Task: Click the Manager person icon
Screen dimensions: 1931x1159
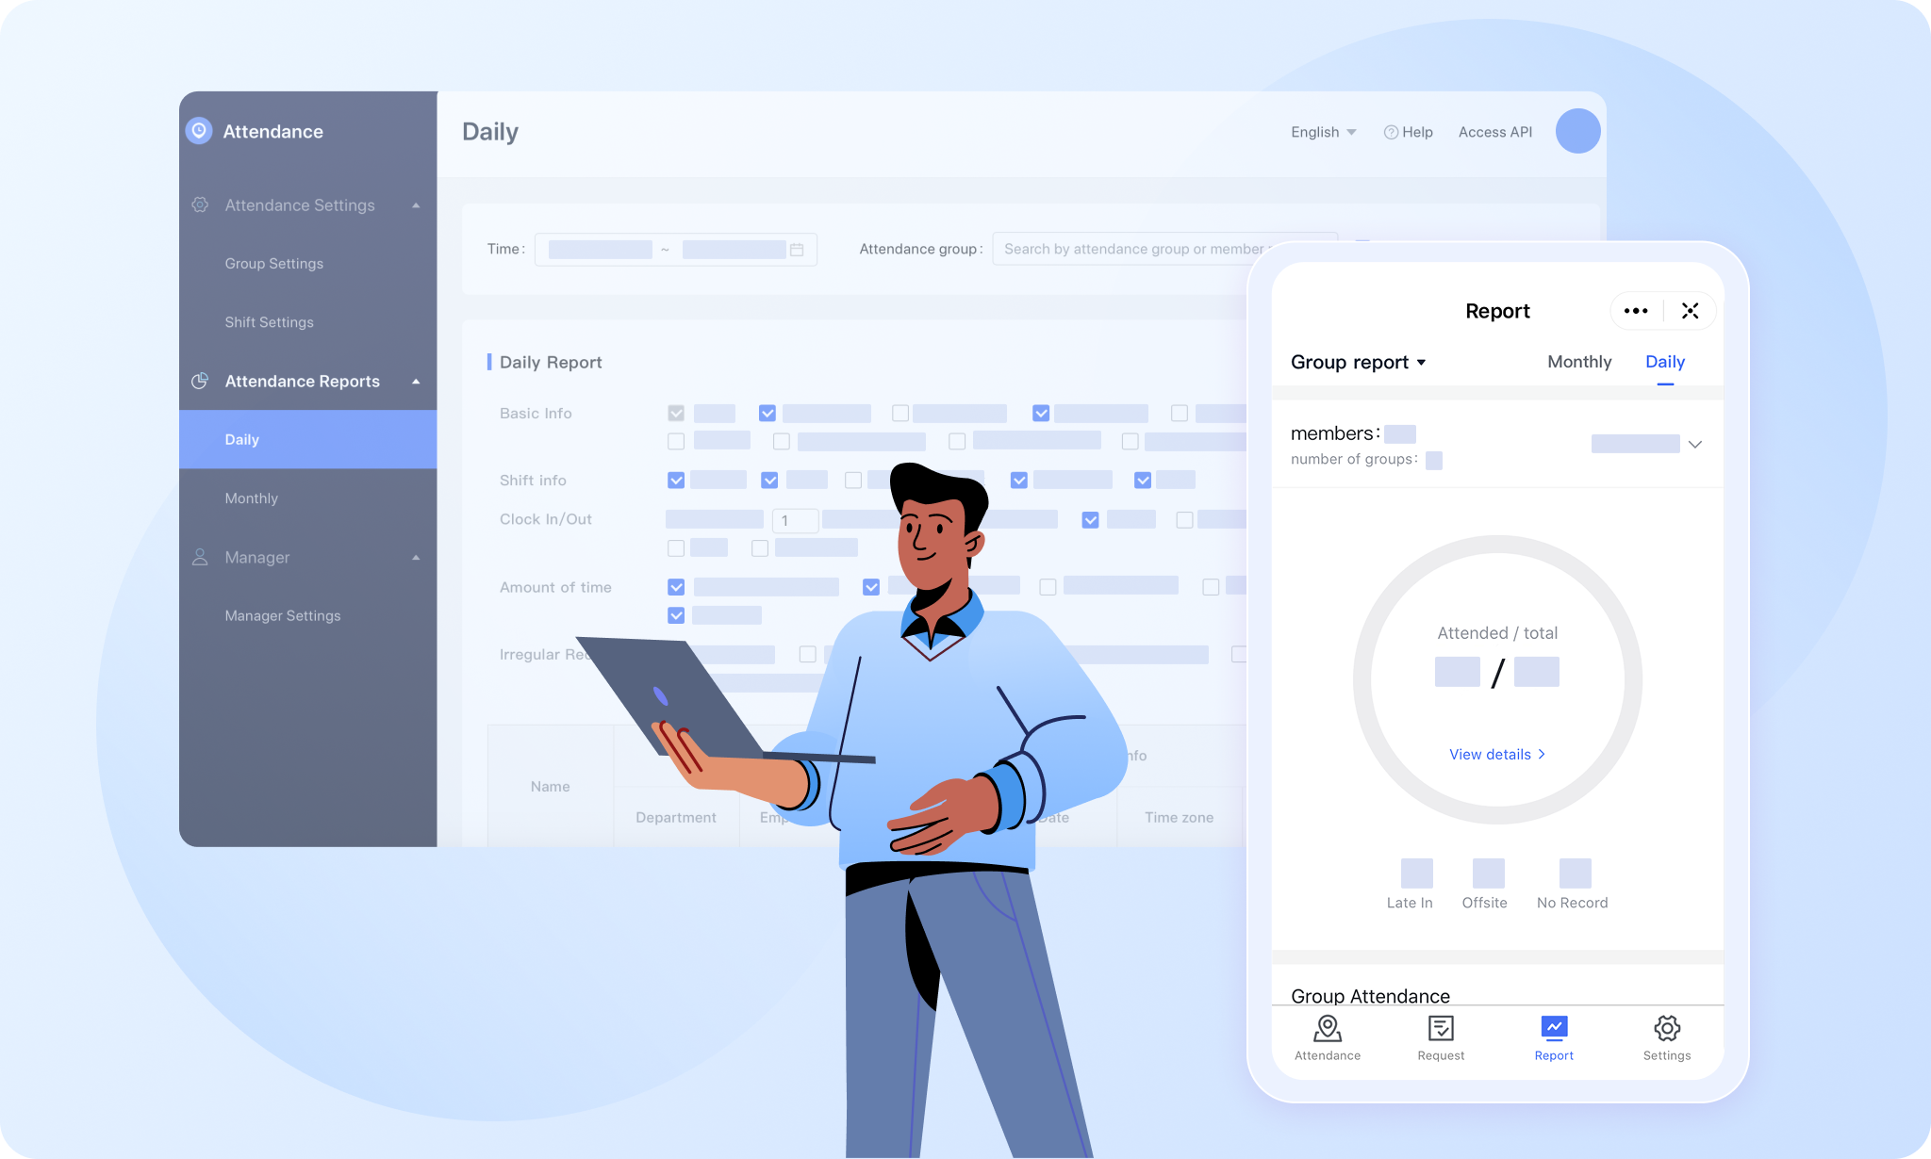Action: (200, 557)
